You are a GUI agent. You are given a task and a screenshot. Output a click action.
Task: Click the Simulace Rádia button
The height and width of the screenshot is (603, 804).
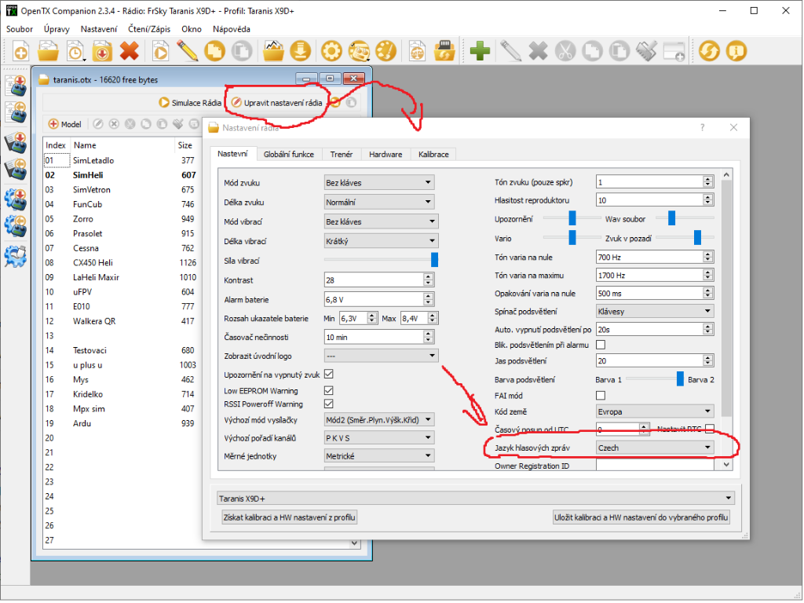tap(189, 103)
